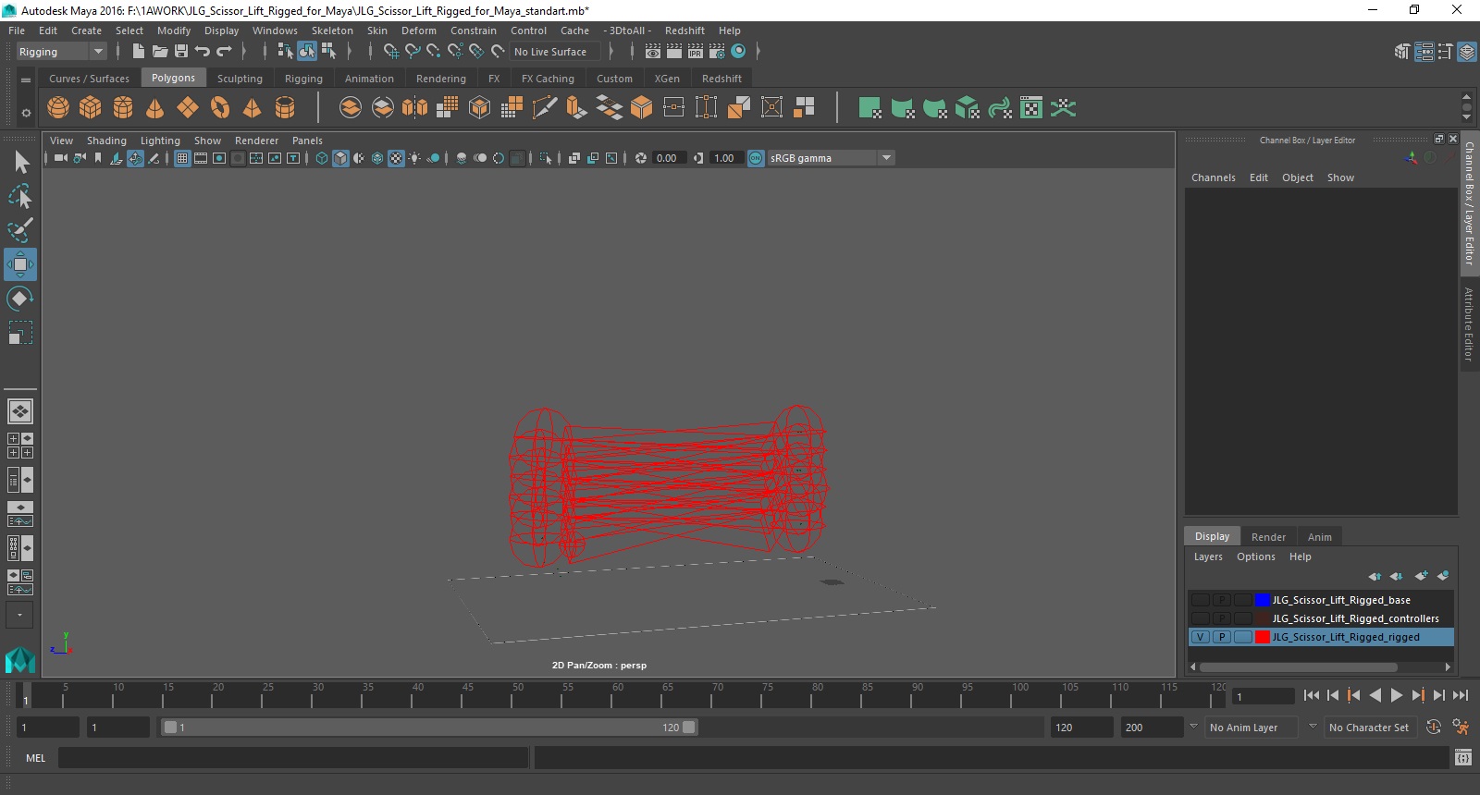Viewport: 1480px width, 795px height.
Task: Activate the Lasso Select tool
Action: (20, 196)
